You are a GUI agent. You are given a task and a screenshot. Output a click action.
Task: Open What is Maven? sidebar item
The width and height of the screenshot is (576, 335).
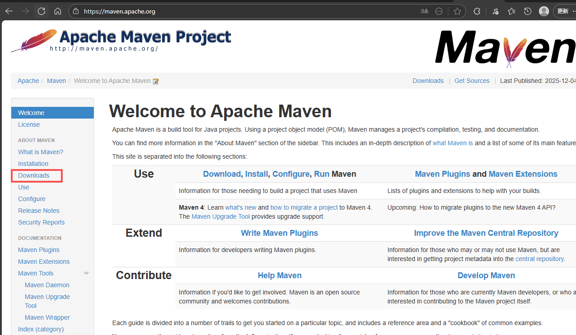[41, 152]
